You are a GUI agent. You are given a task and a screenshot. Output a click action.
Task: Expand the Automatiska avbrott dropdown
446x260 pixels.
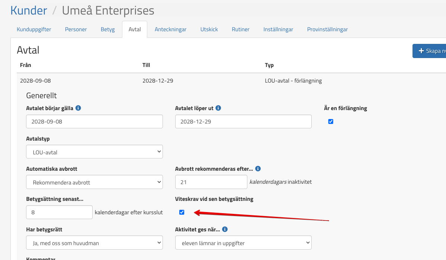pos(94,182)
